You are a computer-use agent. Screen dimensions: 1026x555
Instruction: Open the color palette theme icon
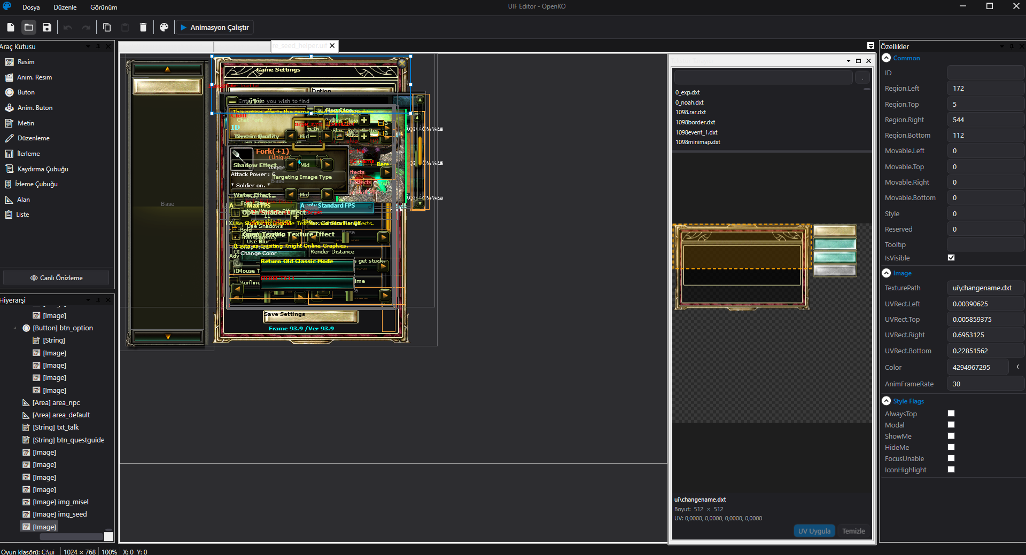click(164, 27)
